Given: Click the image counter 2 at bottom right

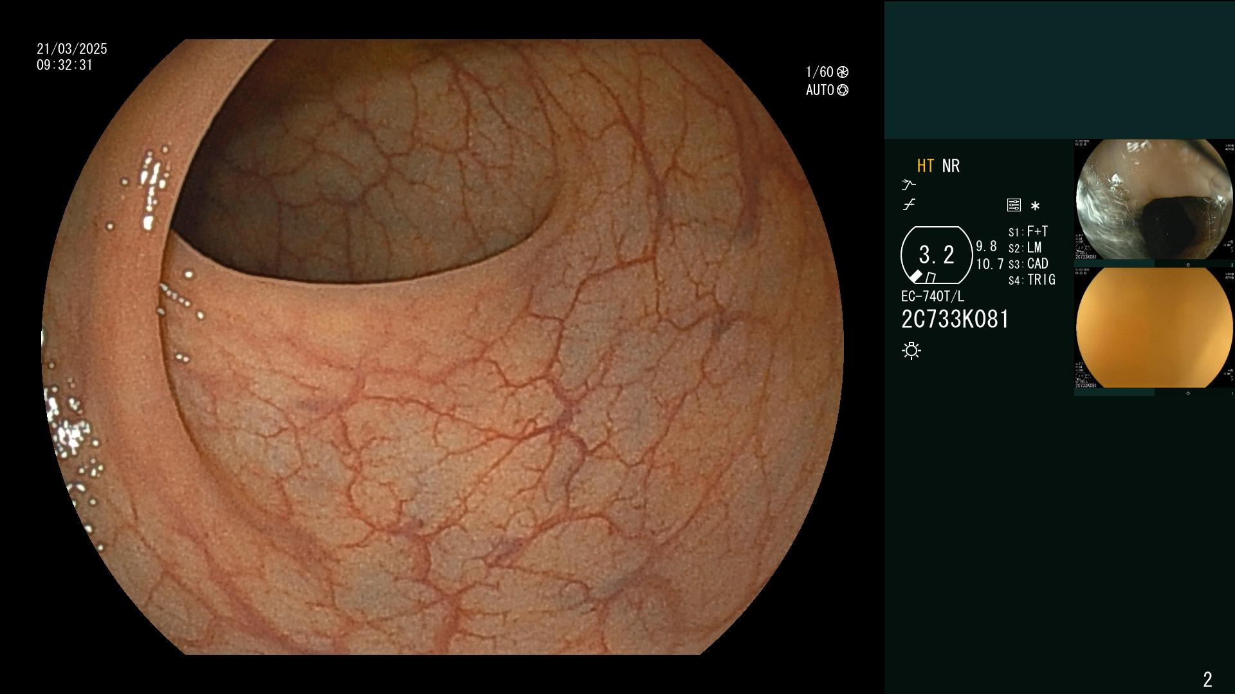Looking at the screenshot, I should click(x=1207, y=679).
